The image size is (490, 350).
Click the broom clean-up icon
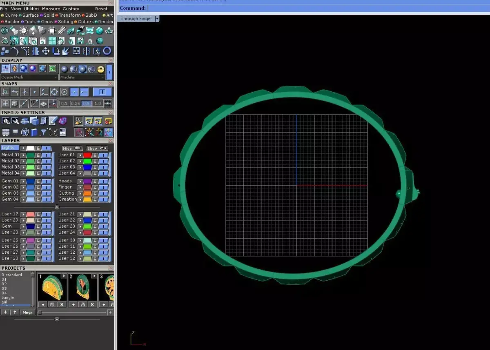pos(78,121)
